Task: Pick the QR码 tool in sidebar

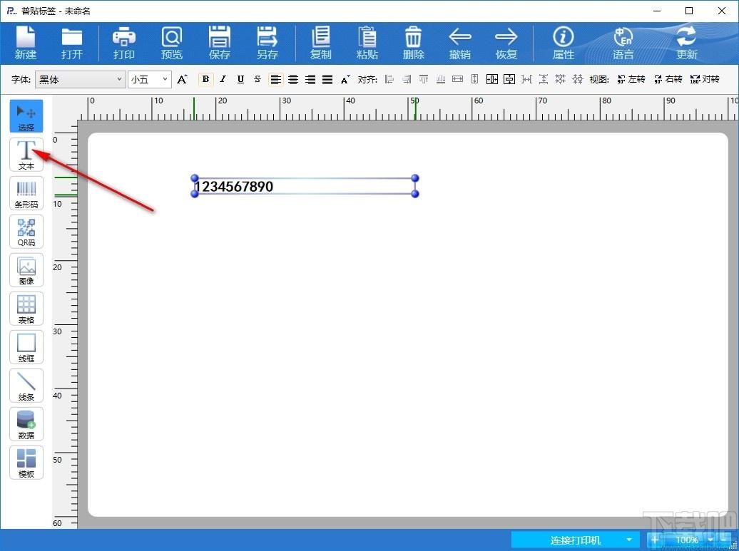Action: click(26, 232)
